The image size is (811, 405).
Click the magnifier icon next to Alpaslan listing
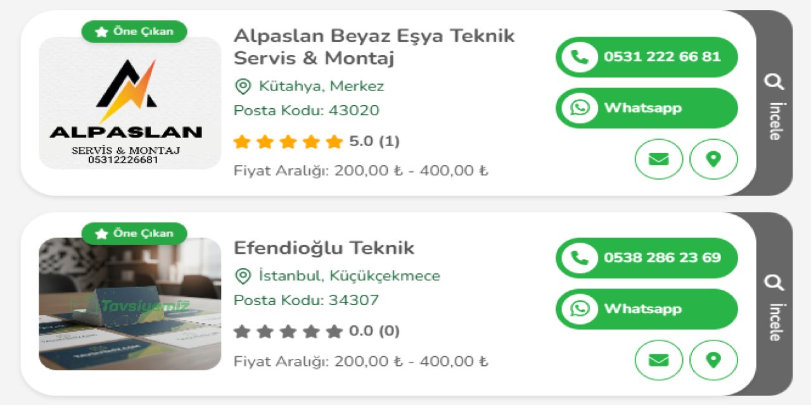click(x=774, y=81)
